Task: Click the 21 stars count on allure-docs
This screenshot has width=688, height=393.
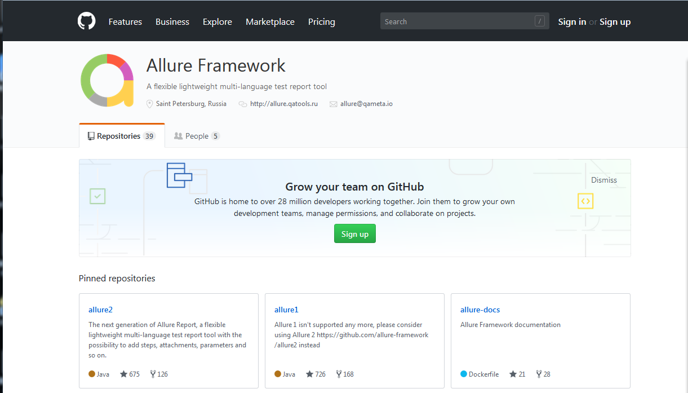Action: (x=522, y=374)
